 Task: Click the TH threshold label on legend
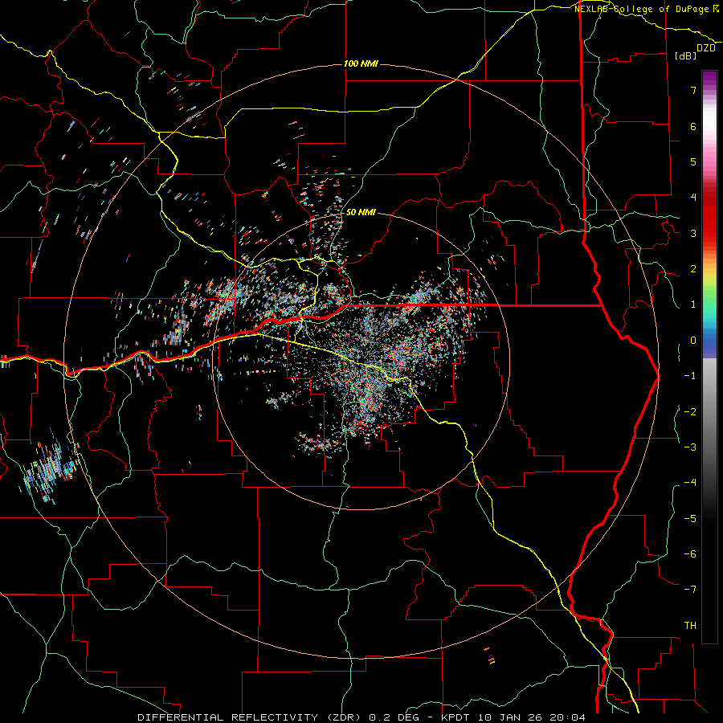[690, 625]
